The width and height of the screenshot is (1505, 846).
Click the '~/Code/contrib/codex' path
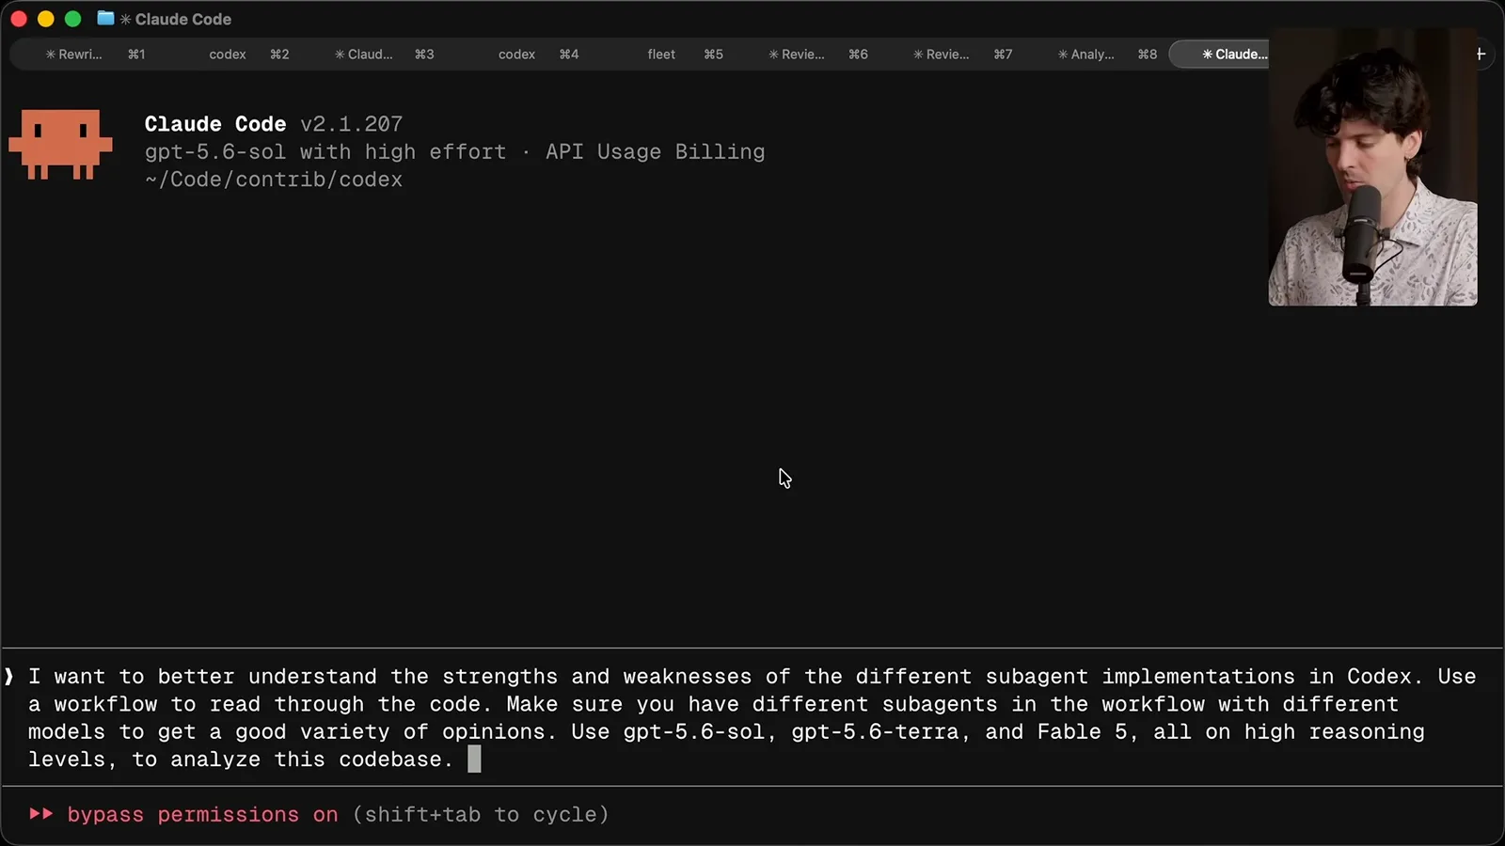coord(274,180)
